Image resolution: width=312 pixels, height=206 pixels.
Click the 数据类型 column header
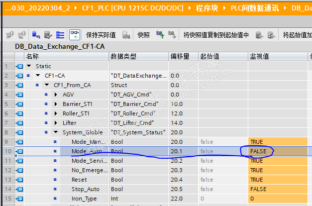tap(139, 57)
